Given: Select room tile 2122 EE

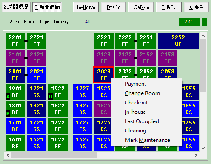Looking at the screenshot, I should [125, 58].
